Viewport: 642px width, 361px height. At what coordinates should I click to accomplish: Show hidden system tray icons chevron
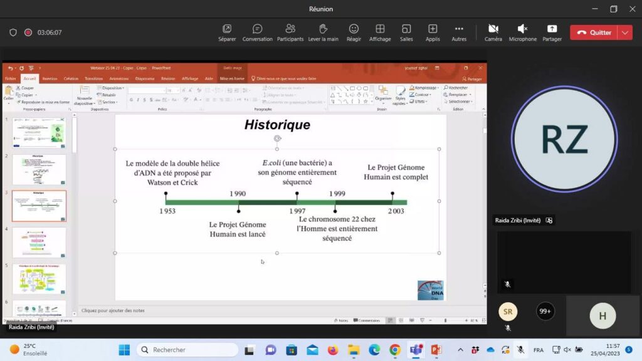[x=460, y=350]
